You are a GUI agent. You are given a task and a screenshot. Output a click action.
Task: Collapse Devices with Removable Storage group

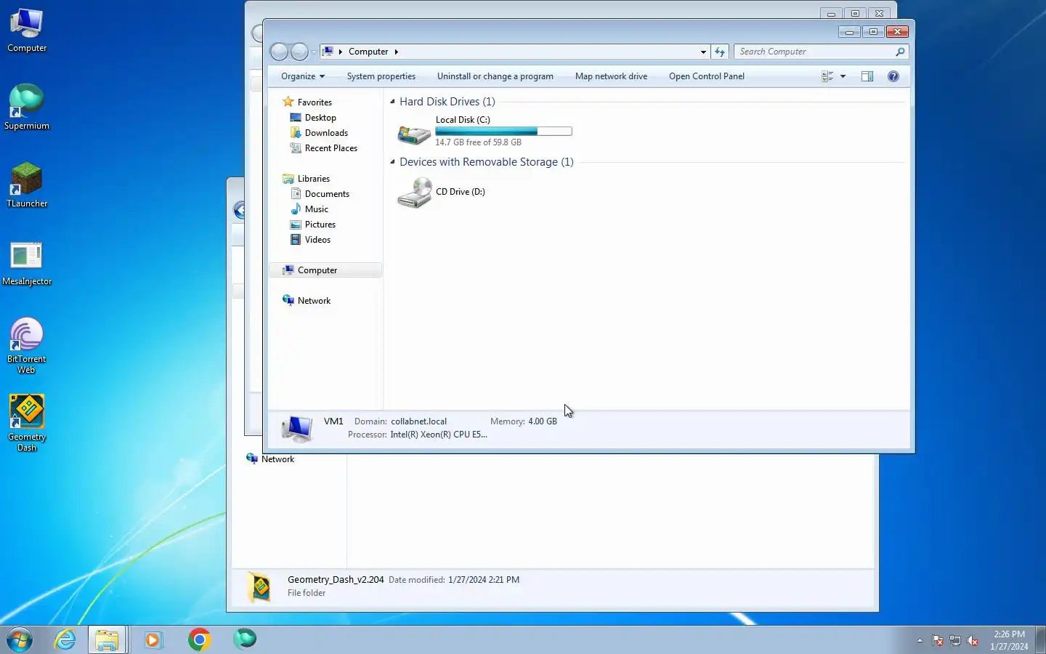coord(393,162)
